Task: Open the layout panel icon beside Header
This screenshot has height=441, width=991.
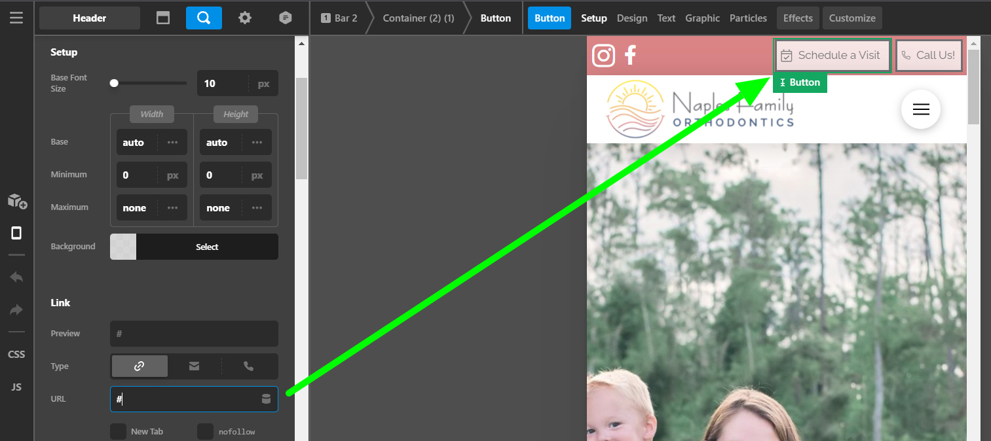Action: coord(163,18)
